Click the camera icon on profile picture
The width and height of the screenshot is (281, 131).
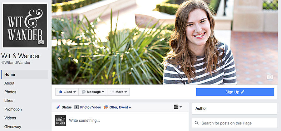[41, 42]
